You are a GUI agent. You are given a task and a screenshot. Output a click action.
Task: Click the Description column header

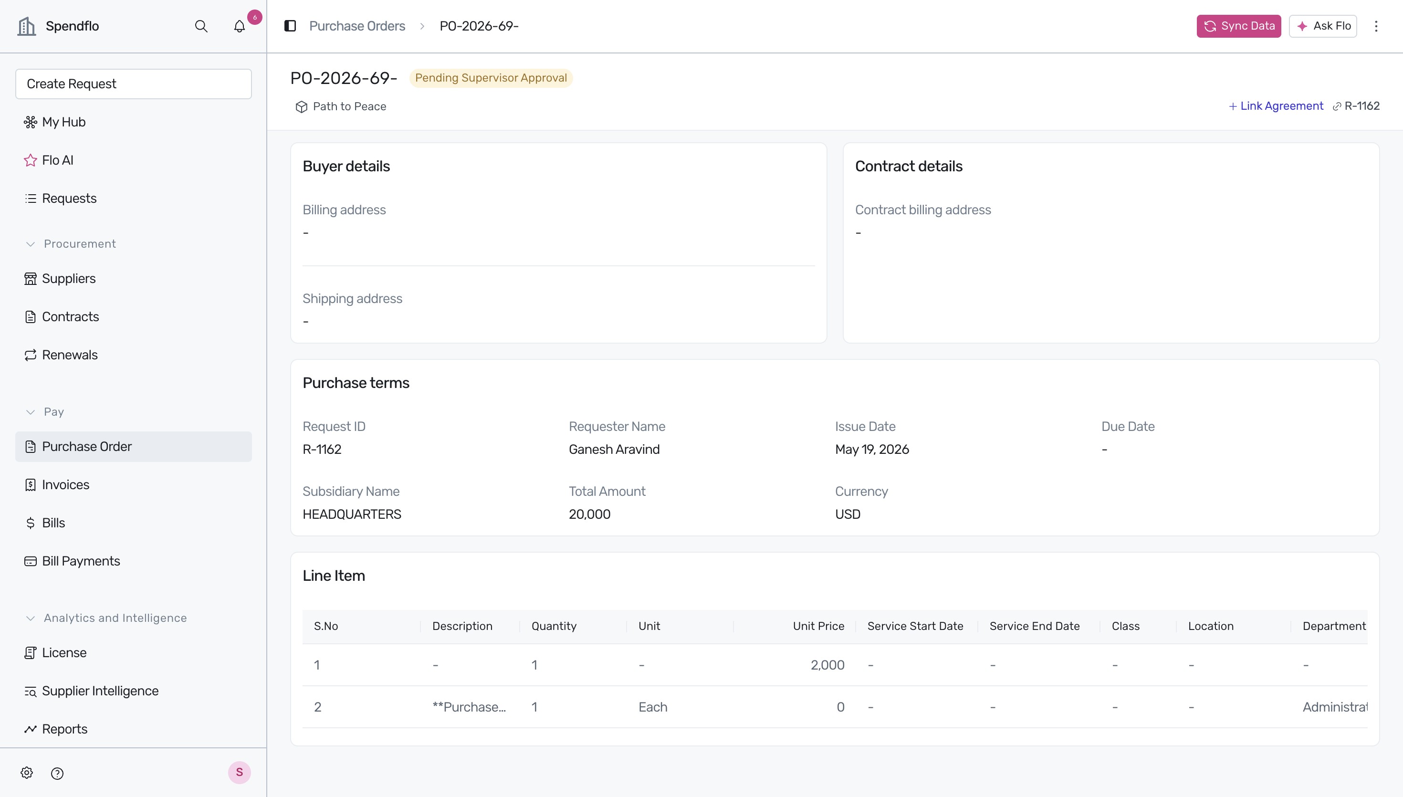click(x=462, y=626)
